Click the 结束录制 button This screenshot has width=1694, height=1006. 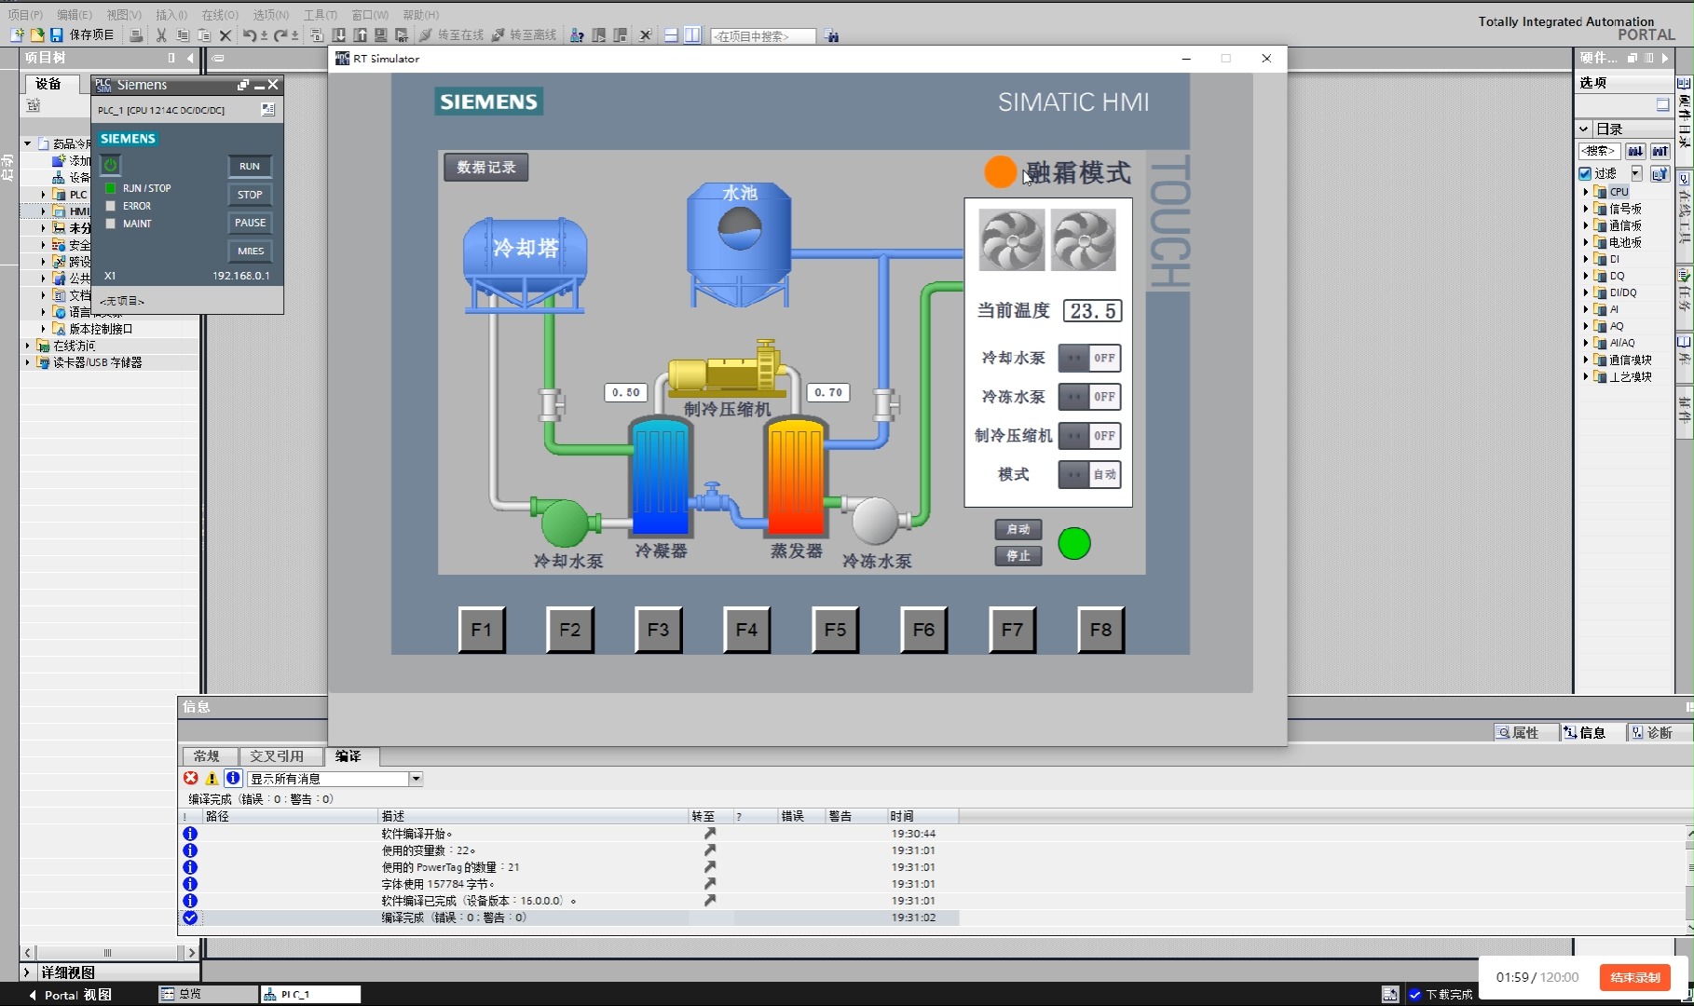point(1635,977)
